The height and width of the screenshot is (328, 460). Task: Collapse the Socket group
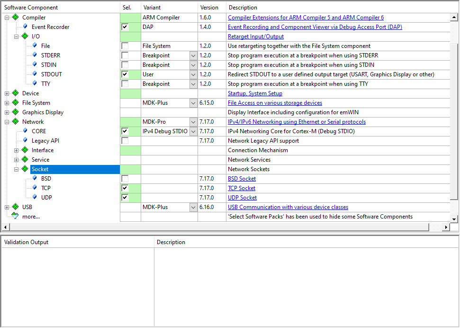pos(16,169)
